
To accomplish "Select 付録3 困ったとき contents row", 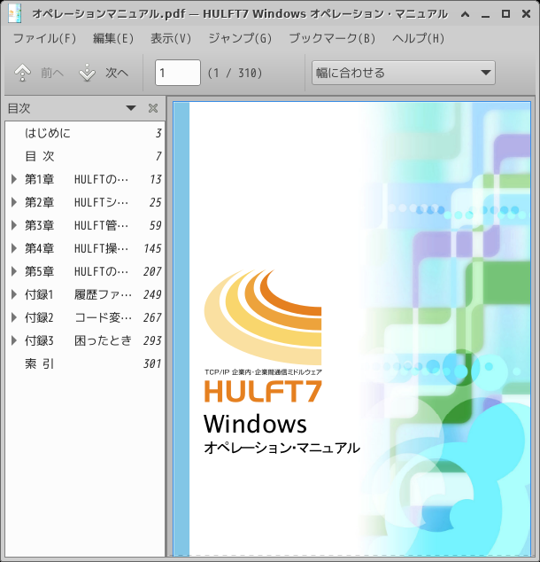I will pyautogui.click(x=85, y=340).
